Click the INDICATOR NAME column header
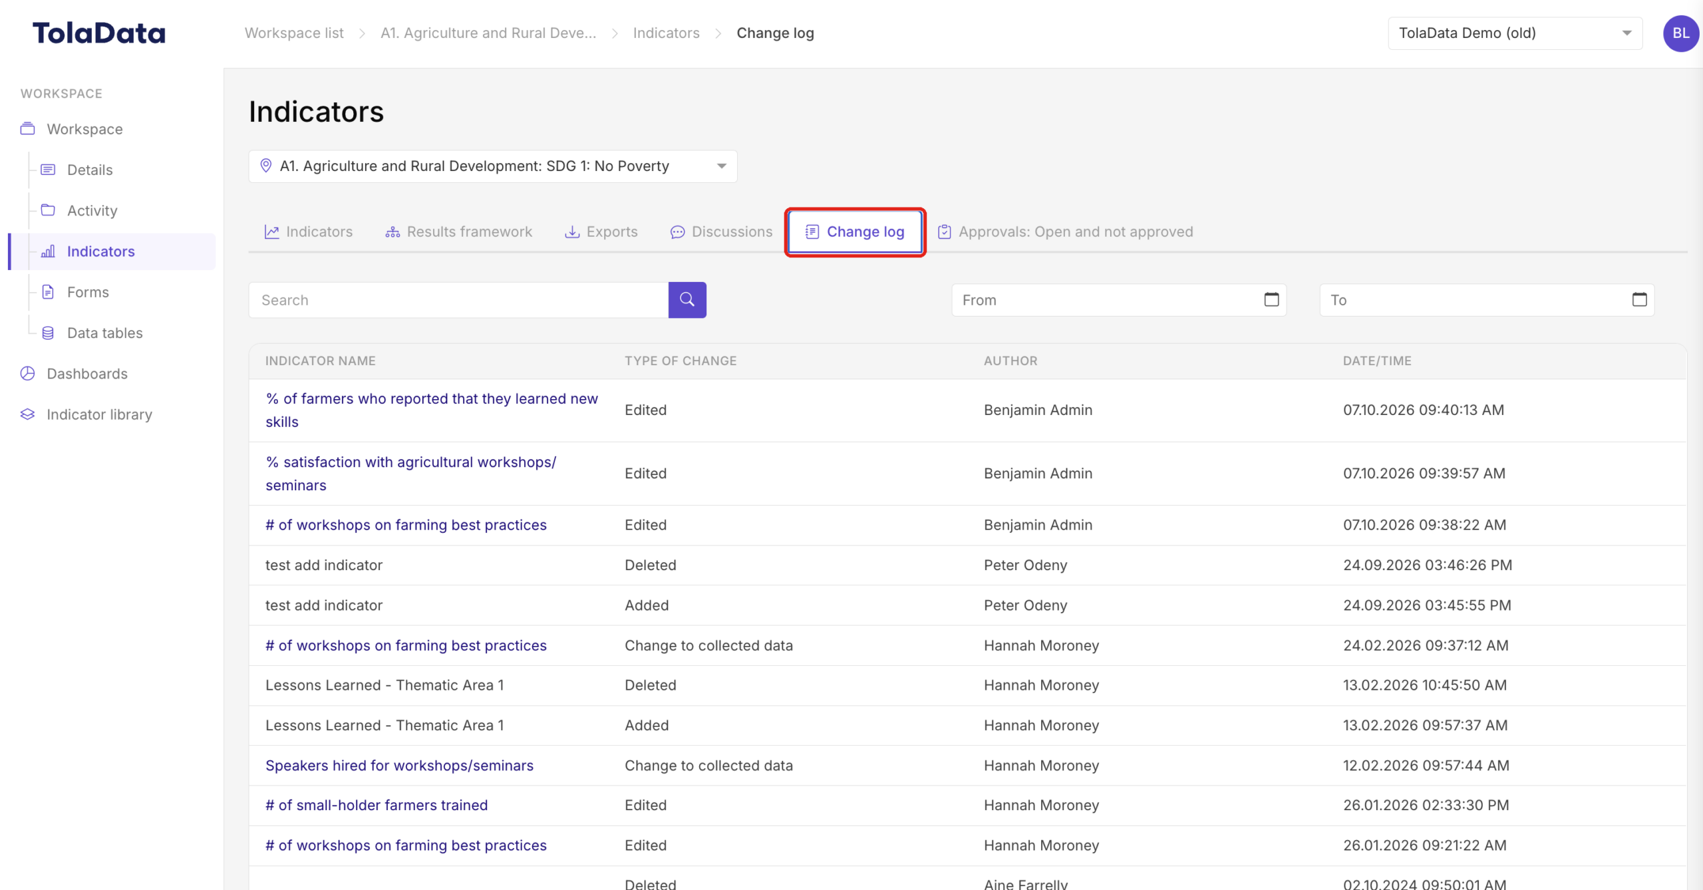The width and height of the screenshot is (1703, 890). (321, 361)
